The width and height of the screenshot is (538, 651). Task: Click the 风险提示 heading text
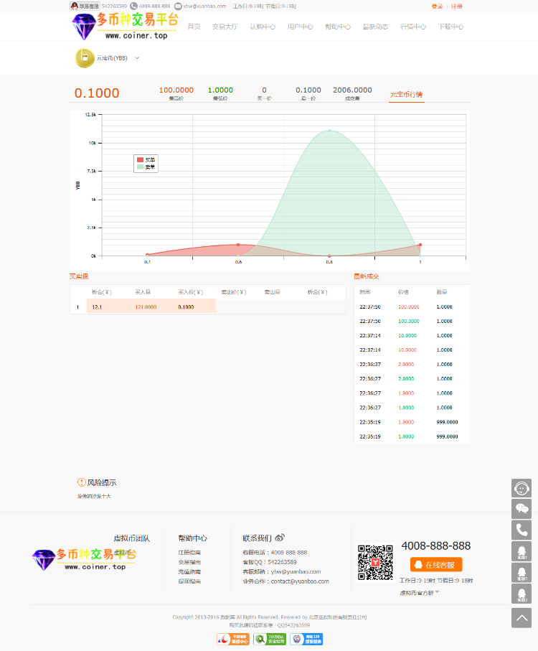pyautogui.click(x=102, y=482)
